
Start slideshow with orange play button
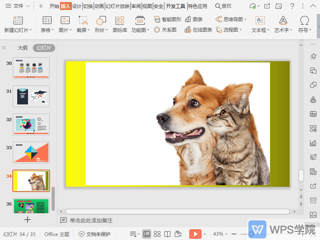click(195, 234)
